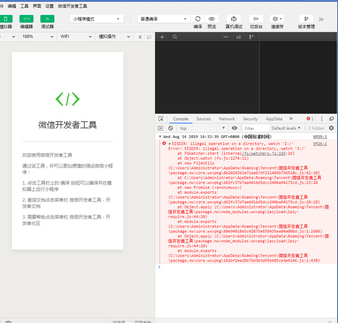Viewport: 338px width, 323px height.
Task: Open the VM26:1 source link
Action: click(320, 144)
